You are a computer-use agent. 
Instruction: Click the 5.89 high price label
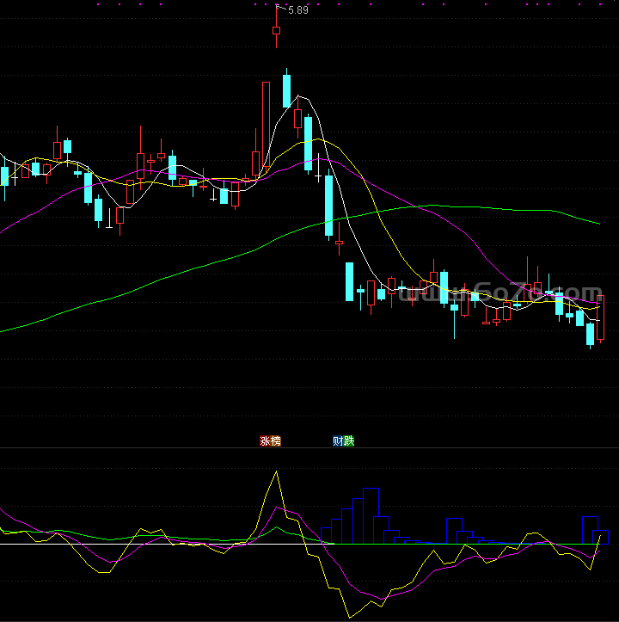point(298,10)
